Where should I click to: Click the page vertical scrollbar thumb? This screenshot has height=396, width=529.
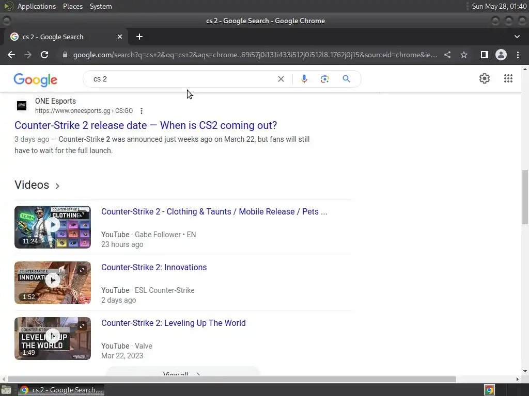point(525,197)
